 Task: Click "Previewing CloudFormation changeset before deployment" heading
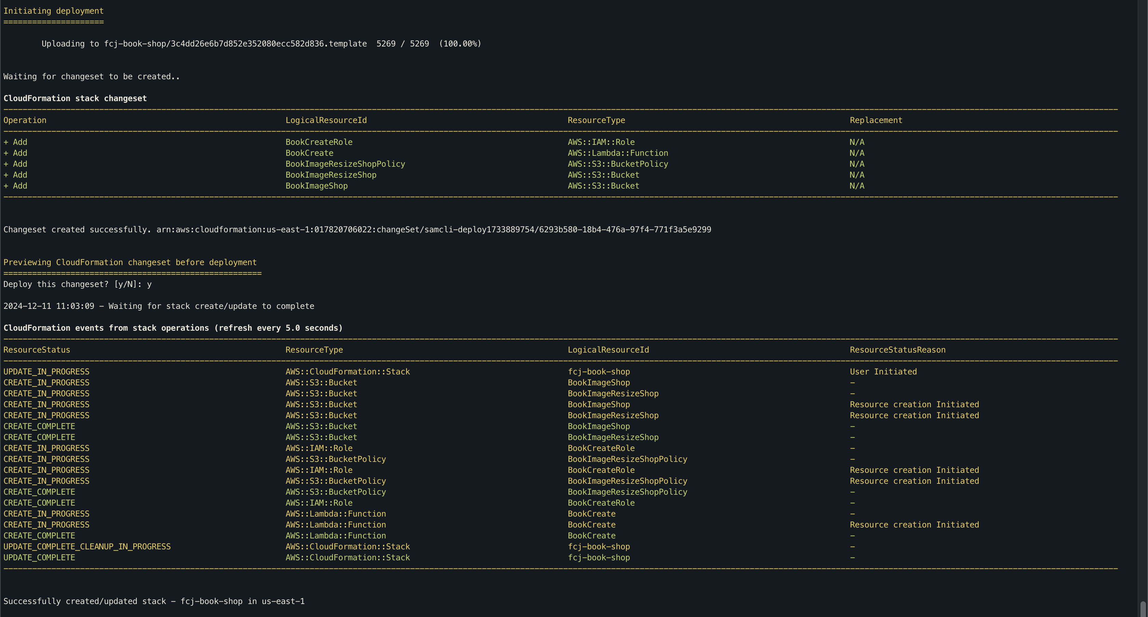(x=130, y=262)
